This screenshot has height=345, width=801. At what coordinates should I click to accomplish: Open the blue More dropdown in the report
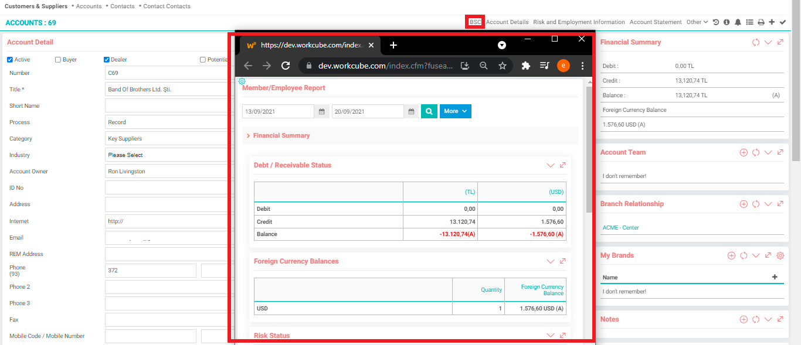456,111
